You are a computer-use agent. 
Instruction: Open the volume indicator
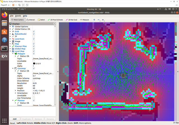[x=169, y=9]
